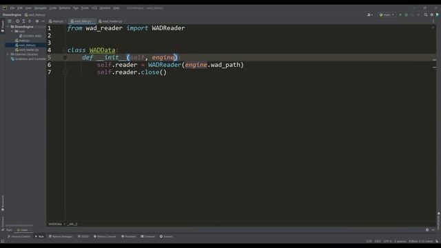Open IDE settings gear in toolbar
441x248 pixels.
point(432,14)
